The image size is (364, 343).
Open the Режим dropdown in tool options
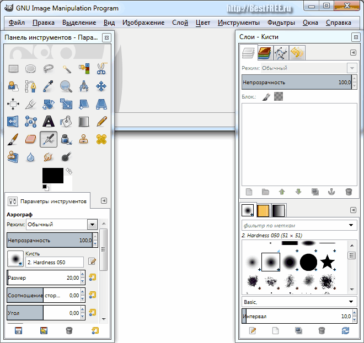92,225
